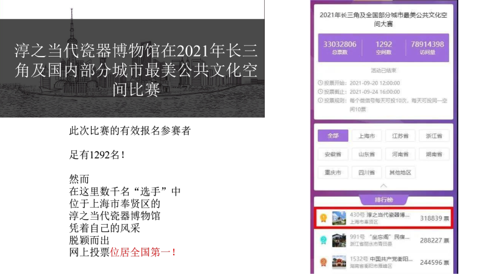Click the 33032806 总票数 statistic
Image resolution: width=488 pixels, height=274 pixels.
pyautogui.click(x=340, y=47)
